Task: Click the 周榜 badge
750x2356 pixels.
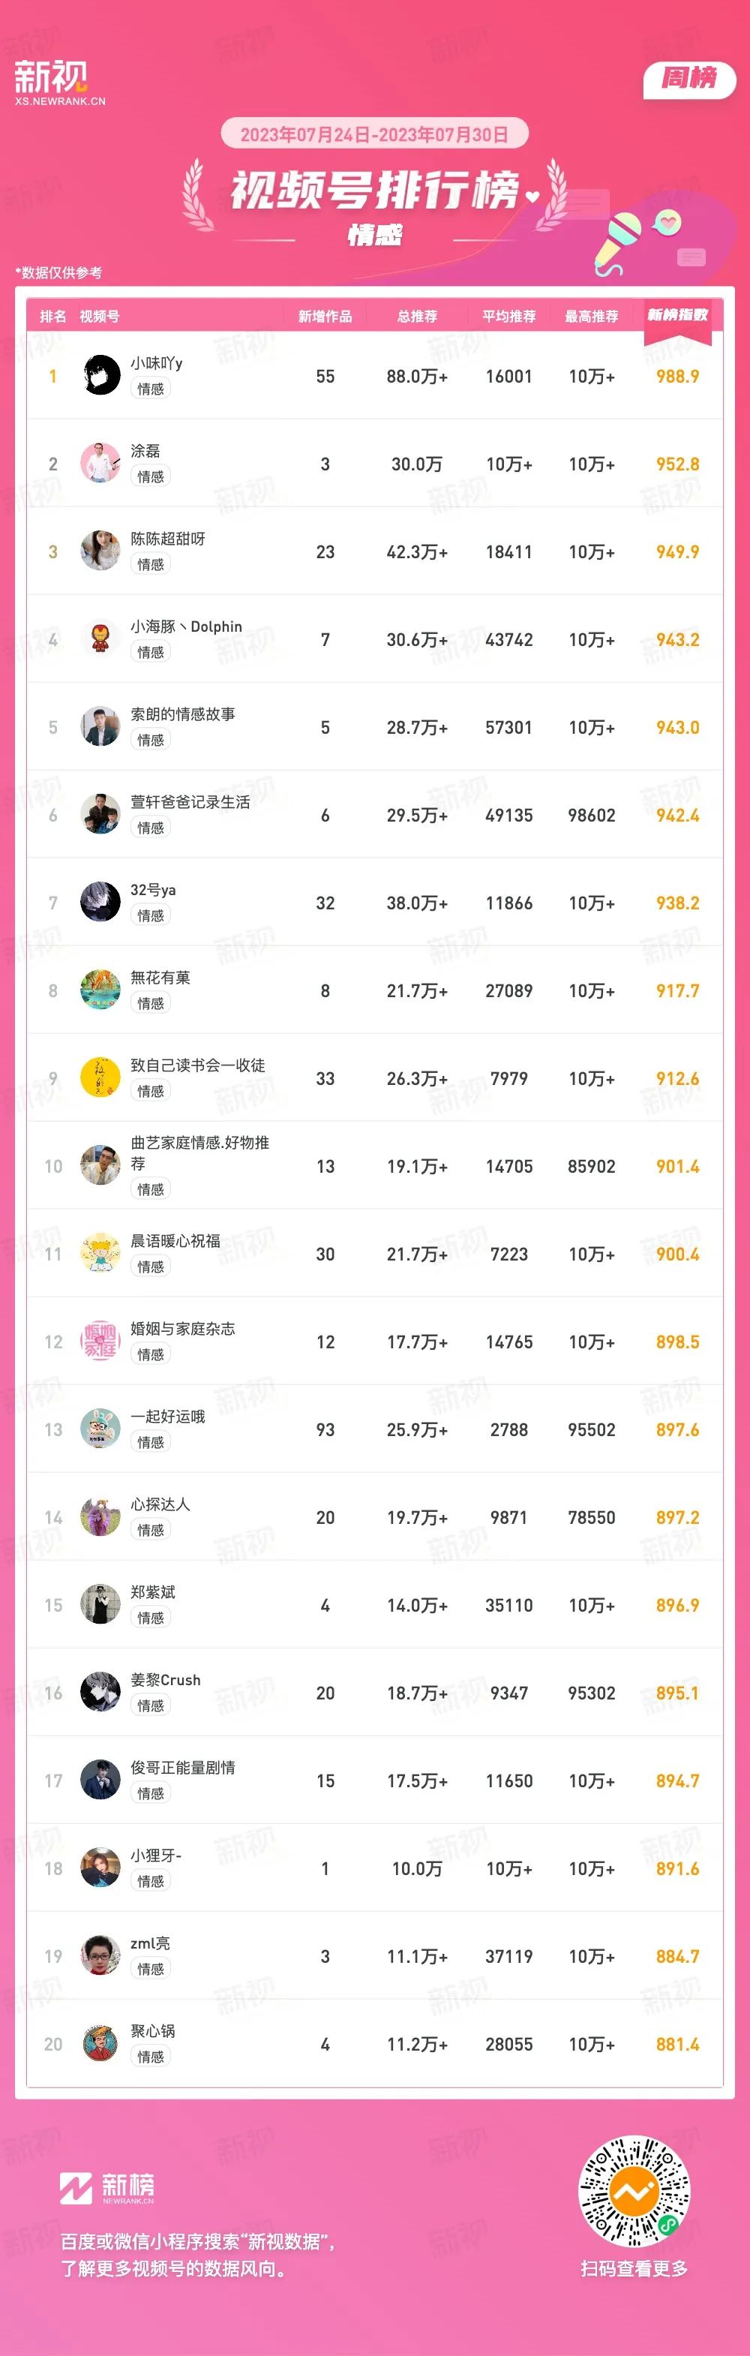Action: [x=690, y=79]
